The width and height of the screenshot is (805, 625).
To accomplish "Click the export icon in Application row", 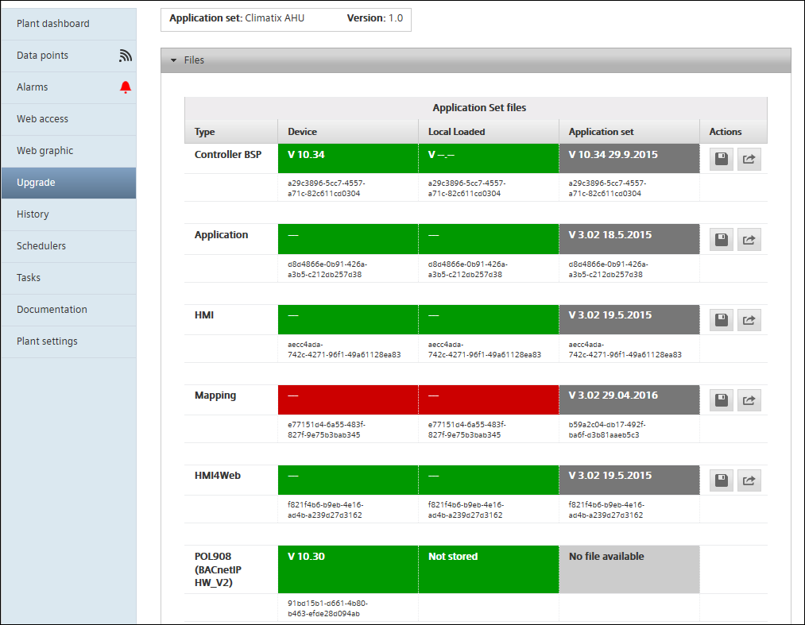I will point(749,240).
